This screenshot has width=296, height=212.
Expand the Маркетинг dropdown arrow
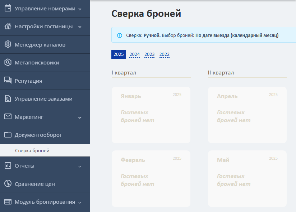[x=80, y=118]
